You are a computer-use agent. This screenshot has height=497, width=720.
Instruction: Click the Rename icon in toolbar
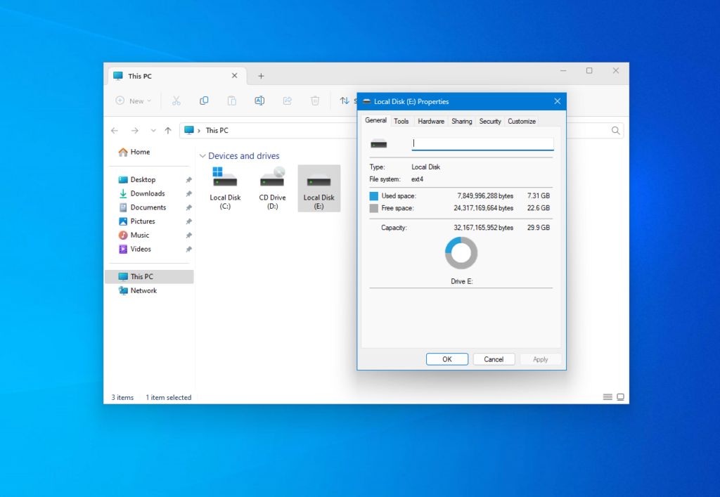pos(259,101)
